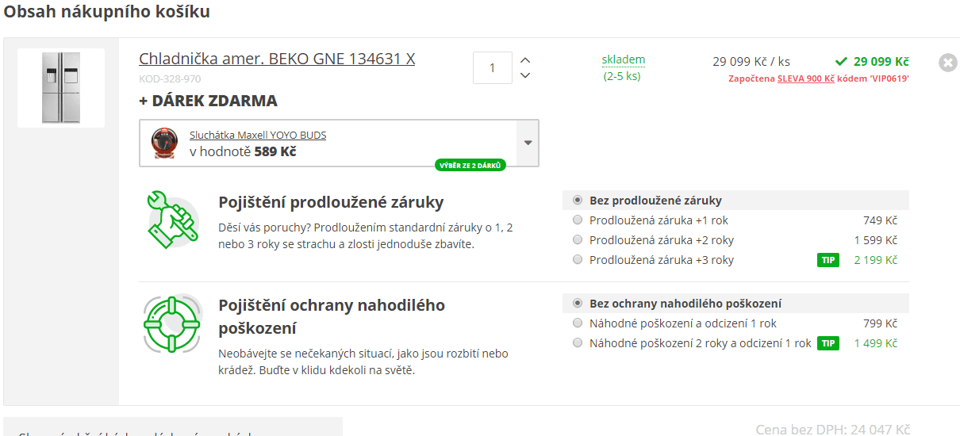Viewport: 960px width, 436px height.
Task: Click the TIP badge next to 1 499 Kč
Action: tap(828, 343)
